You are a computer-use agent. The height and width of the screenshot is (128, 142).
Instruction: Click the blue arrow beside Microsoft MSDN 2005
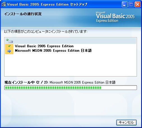tap(9, 51)
